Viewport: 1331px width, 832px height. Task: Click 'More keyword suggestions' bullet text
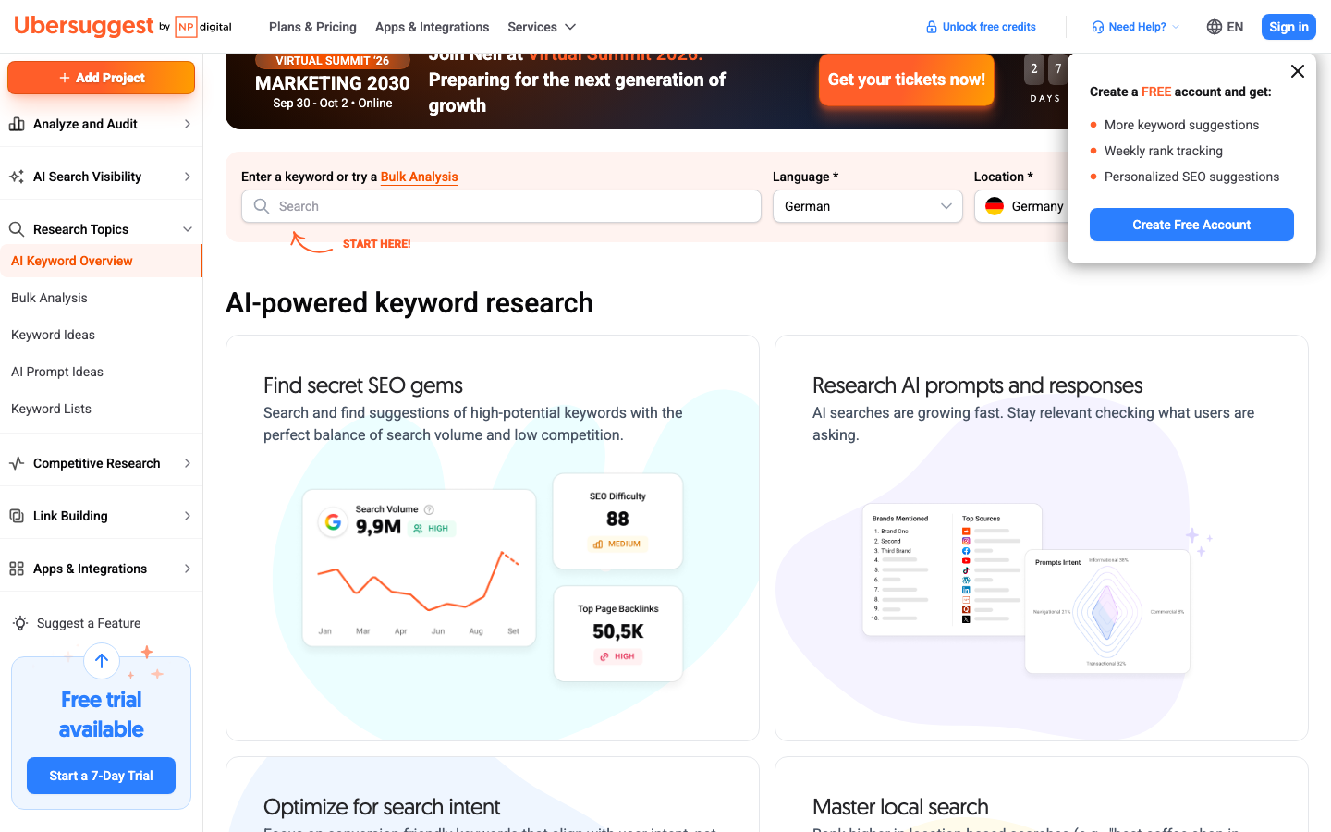pos(1181,125)
